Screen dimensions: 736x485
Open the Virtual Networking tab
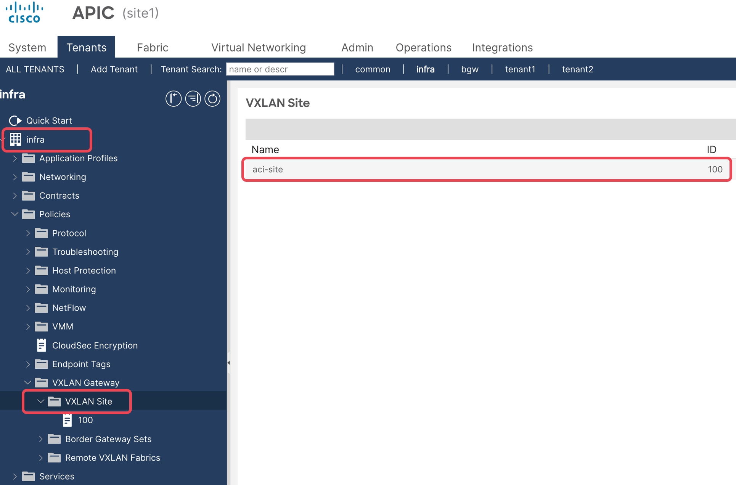point(259,47)
